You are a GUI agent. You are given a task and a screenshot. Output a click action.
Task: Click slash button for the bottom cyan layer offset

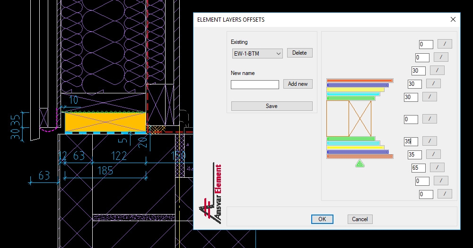click(x=433, y=154)
